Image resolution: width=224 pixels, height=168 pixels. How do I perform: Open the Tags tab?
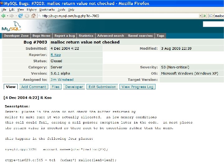(x=161, y=36)
